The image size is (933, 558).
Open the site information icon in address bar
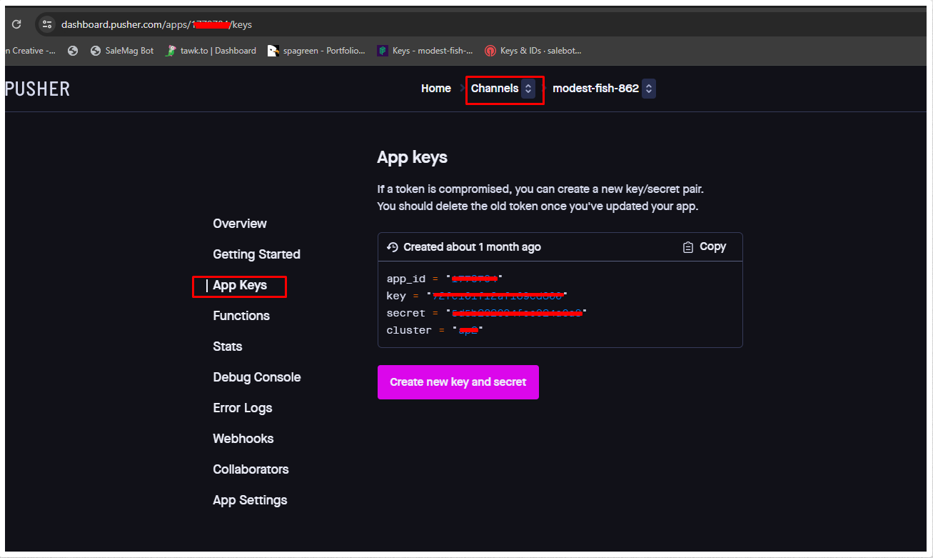pos(46,24)
